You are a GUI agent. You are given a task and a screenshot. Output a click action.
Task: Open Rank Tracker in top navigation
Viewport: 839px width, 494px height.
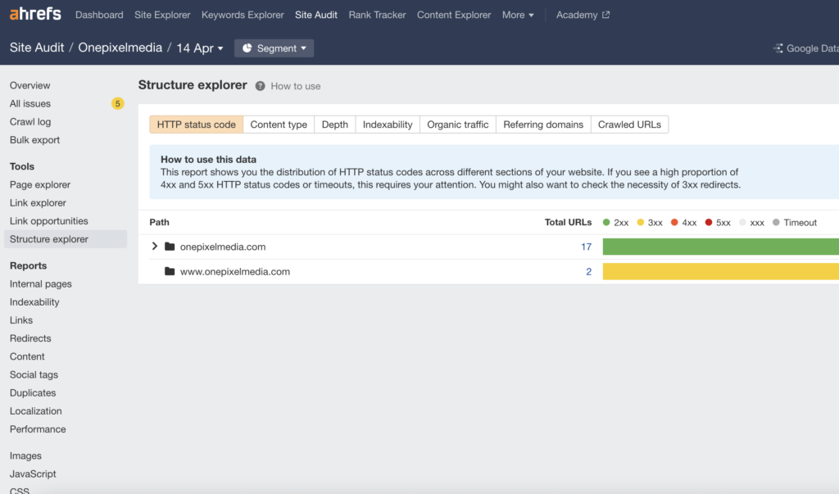click(x=377, y=15)
